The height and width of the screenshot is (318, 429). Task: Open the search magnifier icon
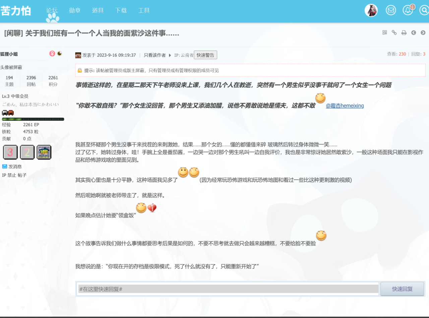click(x=424, y=10)
